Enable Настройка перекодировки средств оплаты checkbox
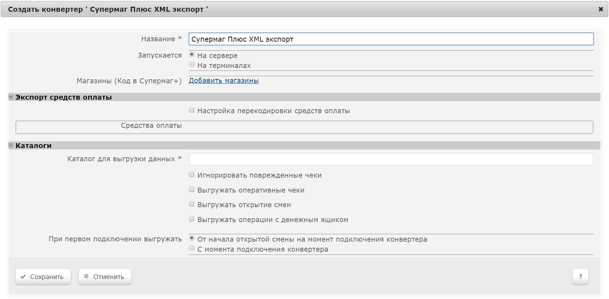Image resolution: width=609 pixels, height=299 pixels. [x=192, y=110]
